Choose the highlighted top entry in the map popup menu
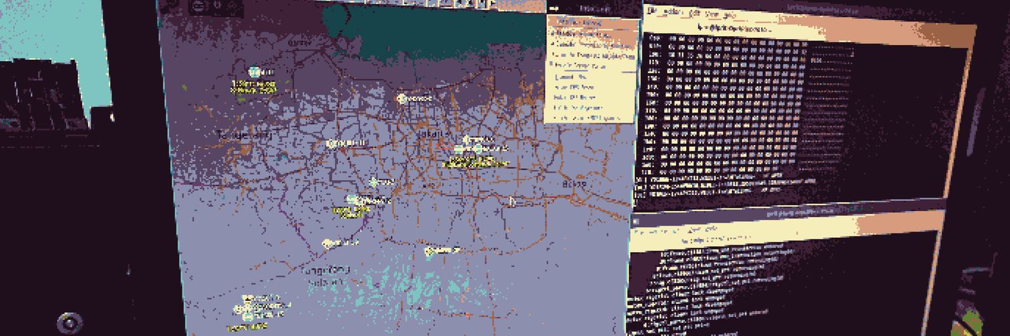Viewport: 1010px width, 336px height. click(x=593, y=22)
